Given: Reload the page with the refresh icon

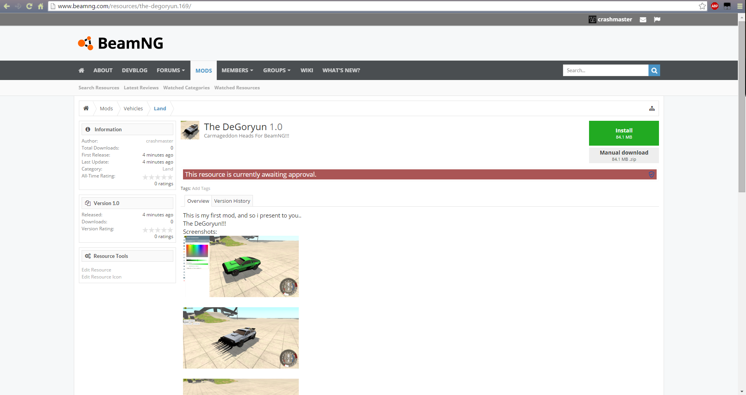Looking at the screenshot, I should click(29, 6).
